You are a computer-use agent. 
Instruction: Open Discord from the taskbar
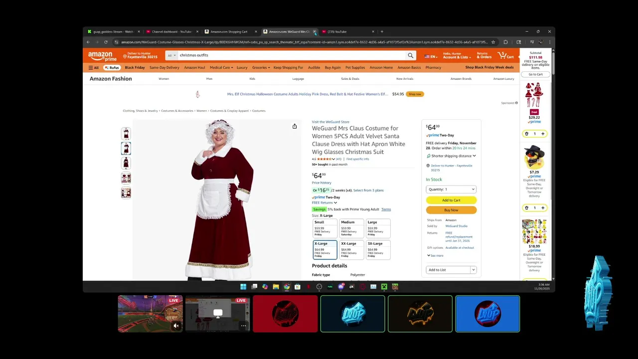341,287
